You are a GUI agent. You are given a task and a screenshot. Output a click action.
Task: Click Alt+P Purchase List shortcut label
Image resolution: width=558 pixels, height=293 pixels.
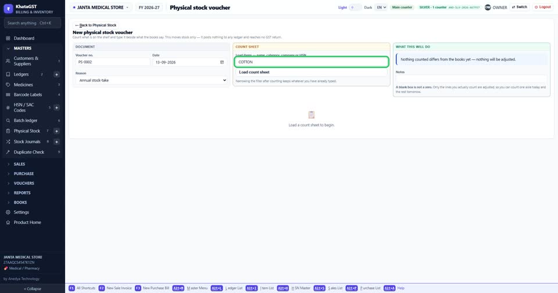(370, 288)
